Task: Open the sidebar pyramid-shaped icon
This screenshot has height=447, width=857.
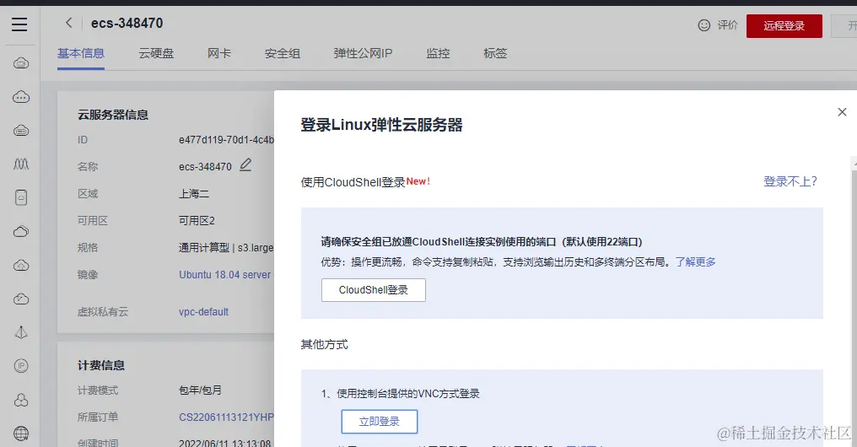Action: tap(21, 332)
